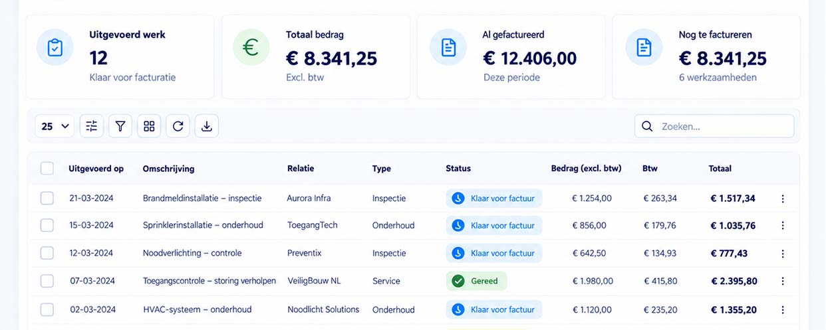Check the box for 07-03-2024 row
The width and height of the screenshot is (826, 330).
[47, 281]
